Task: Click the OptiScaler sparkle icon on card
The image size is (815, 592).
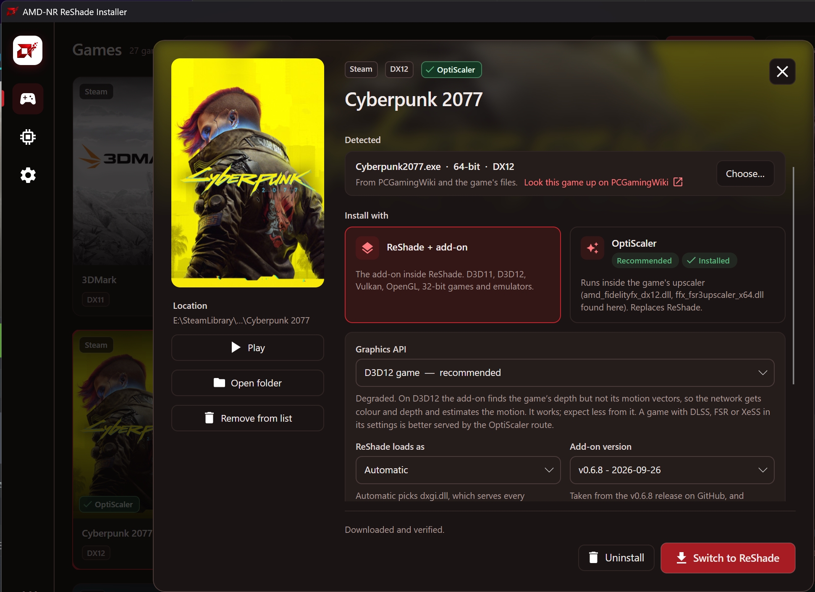Action: tap(592, 248)
